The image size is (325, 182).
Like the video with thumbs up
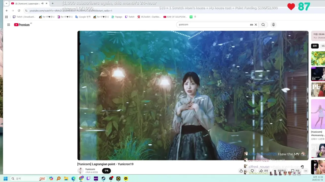pos(241,171)
